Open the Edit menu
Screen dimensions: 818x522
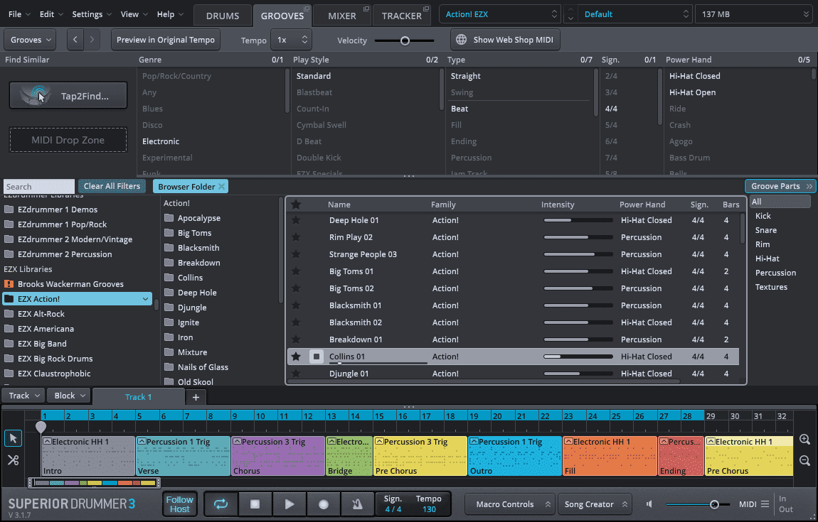(x=51, y=14)
